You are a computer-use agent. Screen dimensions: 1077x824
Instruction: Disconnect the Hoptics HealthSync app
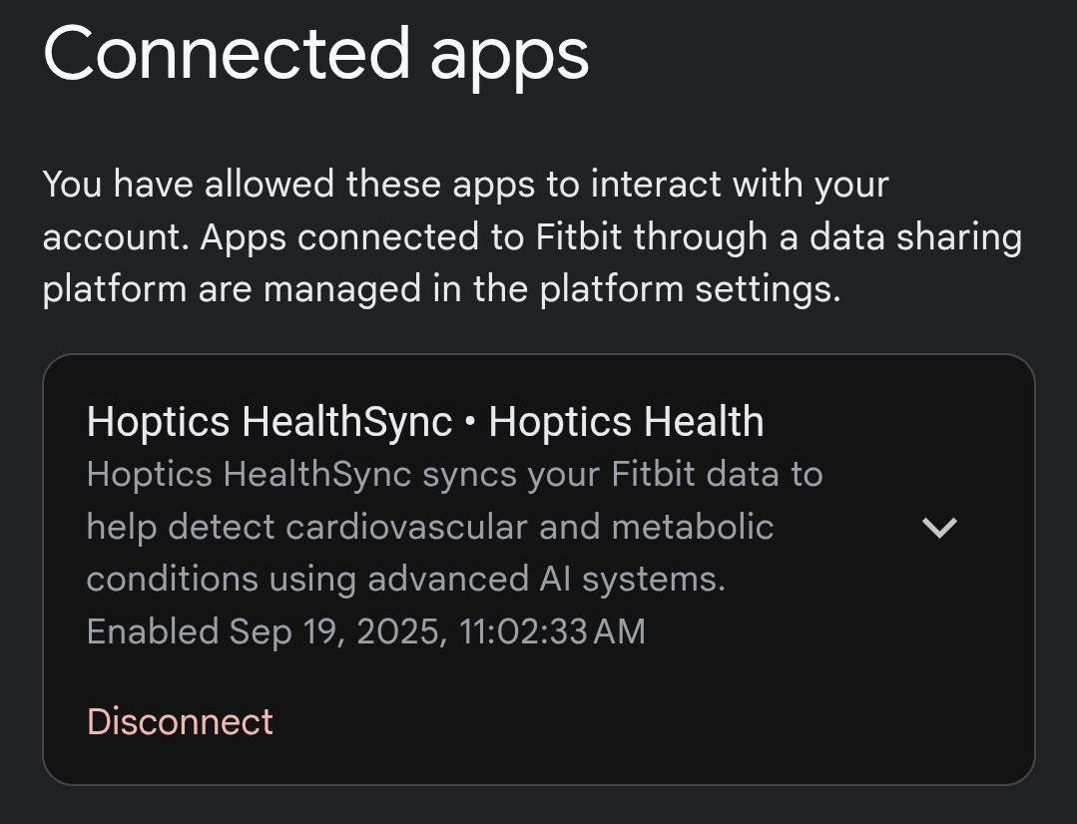[180, 720]
